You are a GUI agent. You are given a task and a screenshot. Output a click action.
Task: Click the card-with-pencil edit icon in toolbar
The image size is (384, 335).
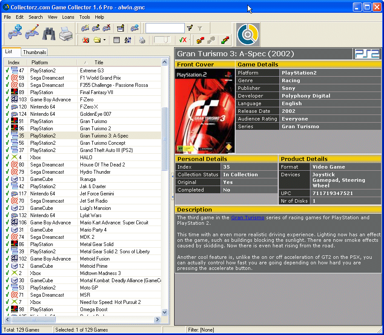click(x=120, y=28)
